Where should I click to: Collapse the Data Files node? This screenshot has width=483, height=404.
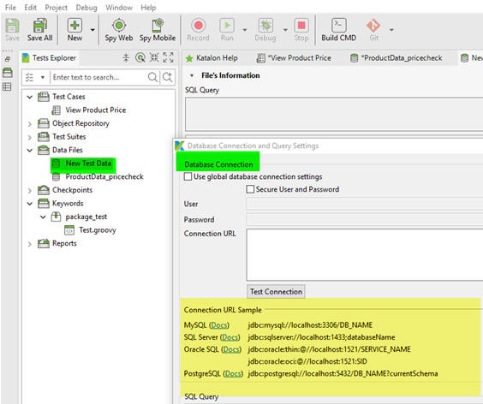coord(30,151)
